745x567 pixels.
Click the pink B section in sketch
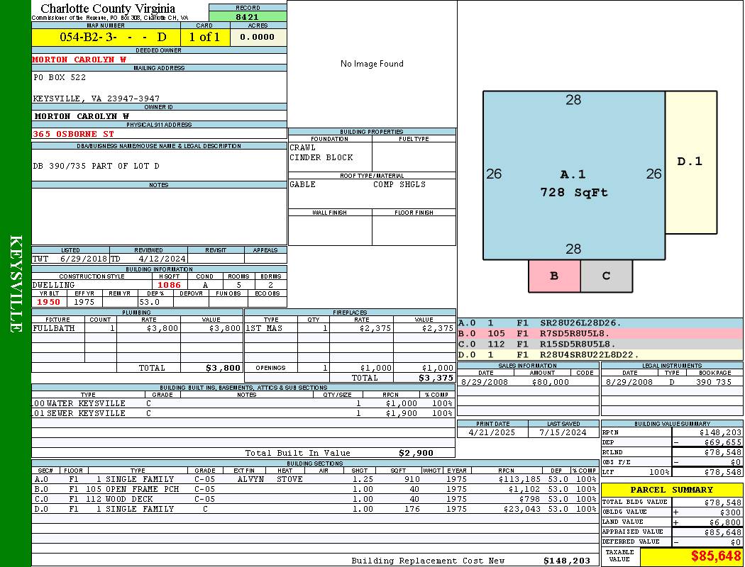[x=554, y=276]
